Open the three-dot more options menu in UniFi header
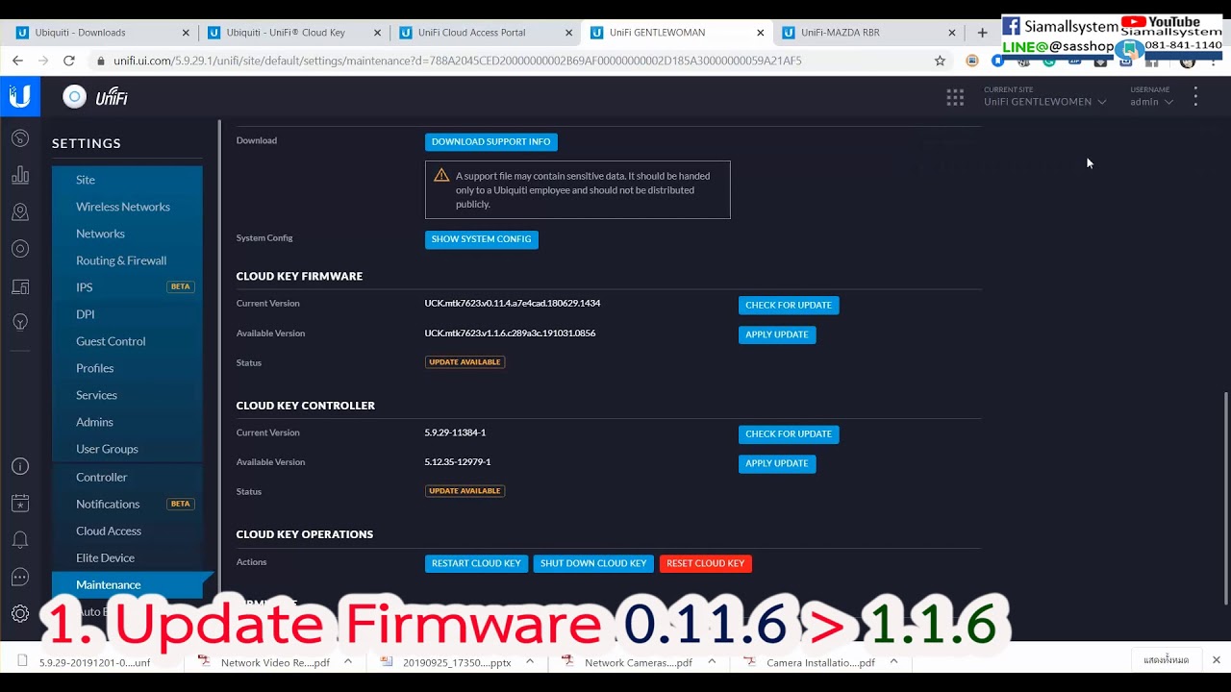The height and width of the screenshot is (692, 1231). [x=1195, y=96]
